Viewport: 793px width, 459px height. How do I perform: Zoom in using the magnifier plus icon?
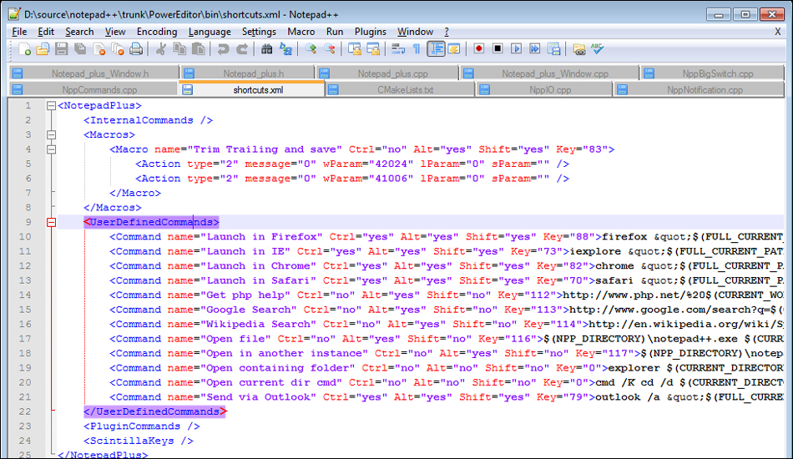(x=311, y=49)
